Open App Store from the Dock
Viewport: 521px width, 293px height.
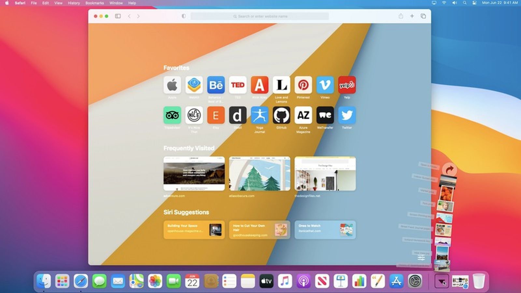pyautogui.click(x=396, y=281)
